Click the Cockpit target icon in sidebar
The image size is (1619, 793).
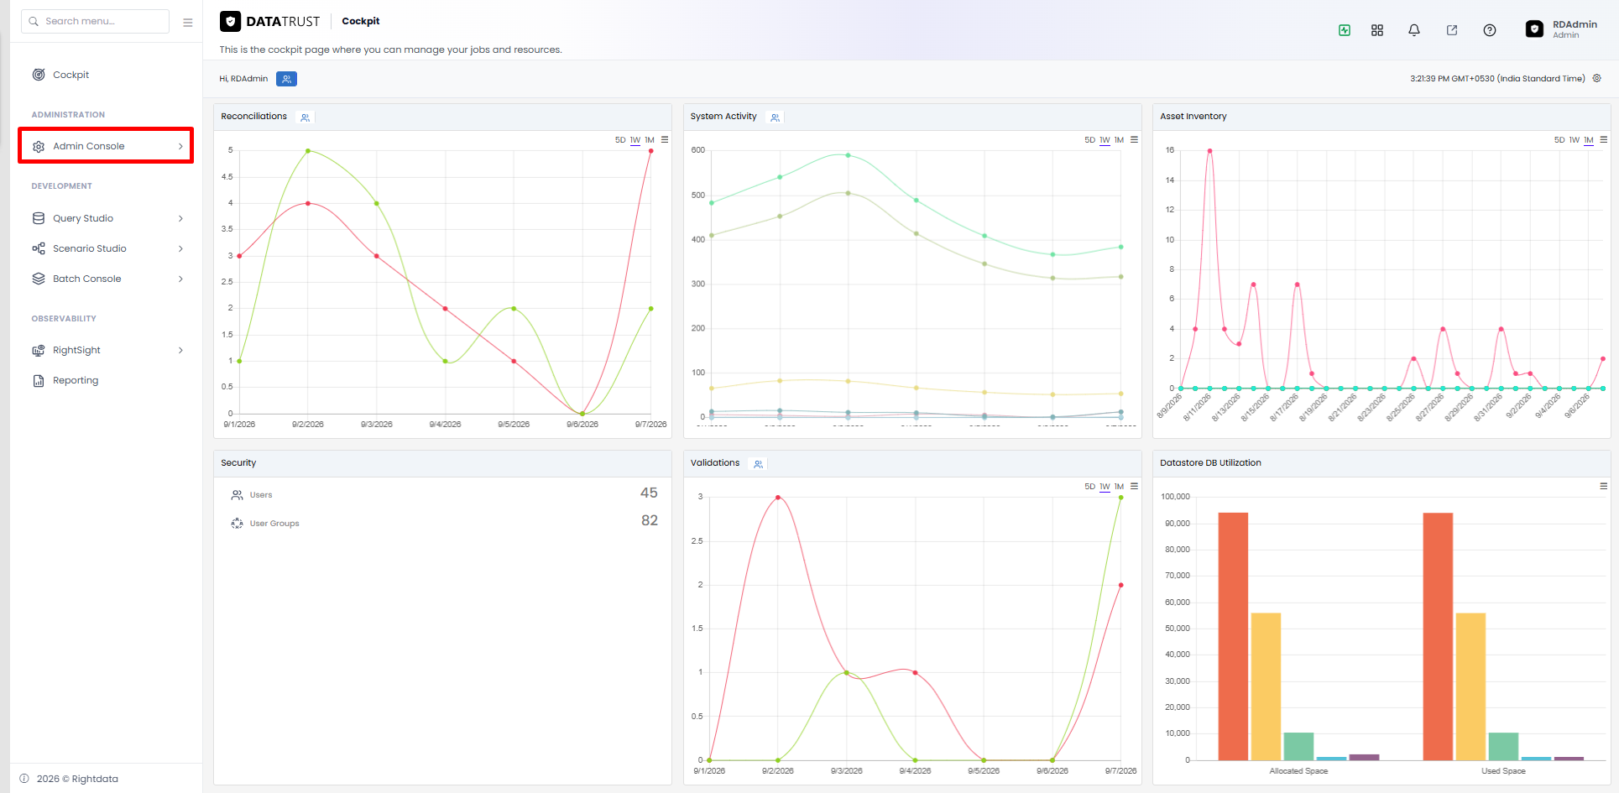39,75
